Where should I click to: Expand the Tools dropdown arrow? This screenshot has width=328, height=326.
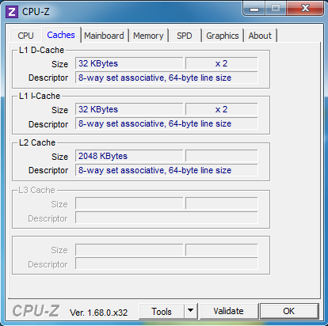[190, 312]
